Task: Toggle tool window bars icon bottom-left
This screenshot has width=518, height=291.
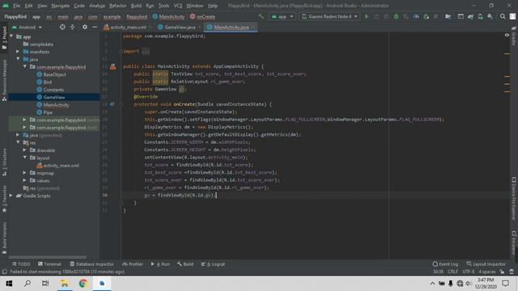Action: click(x=4, y=272)
